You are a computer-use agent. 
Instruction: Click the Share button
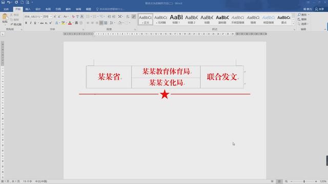319,9
